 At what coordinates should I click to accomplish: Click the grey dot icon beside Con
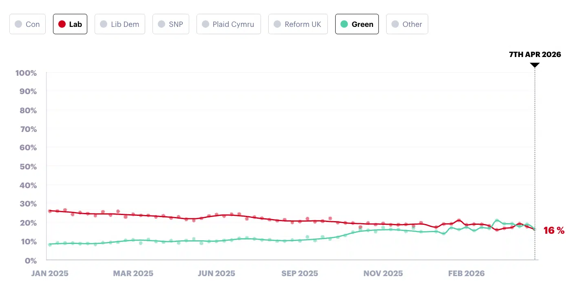click(18, 24)
